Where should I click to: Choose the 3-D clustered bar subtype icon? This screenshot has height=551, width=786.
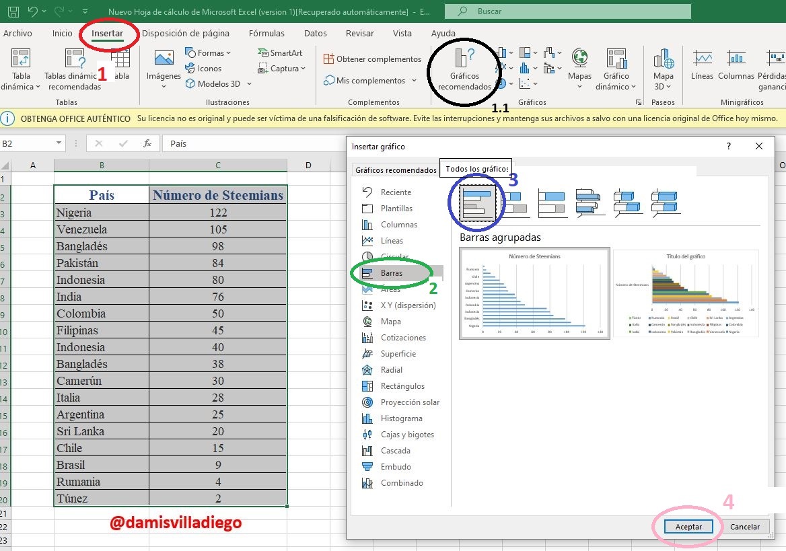(x=590, y=203)
